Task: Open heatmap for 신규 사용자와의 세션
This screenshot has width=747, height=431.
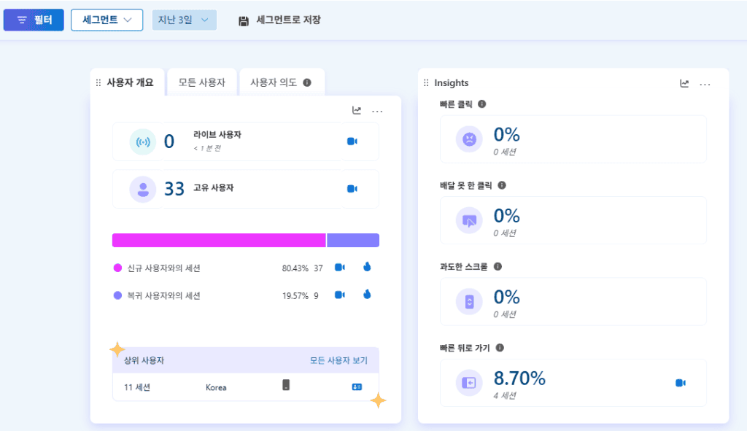Action: coord(367,267)
